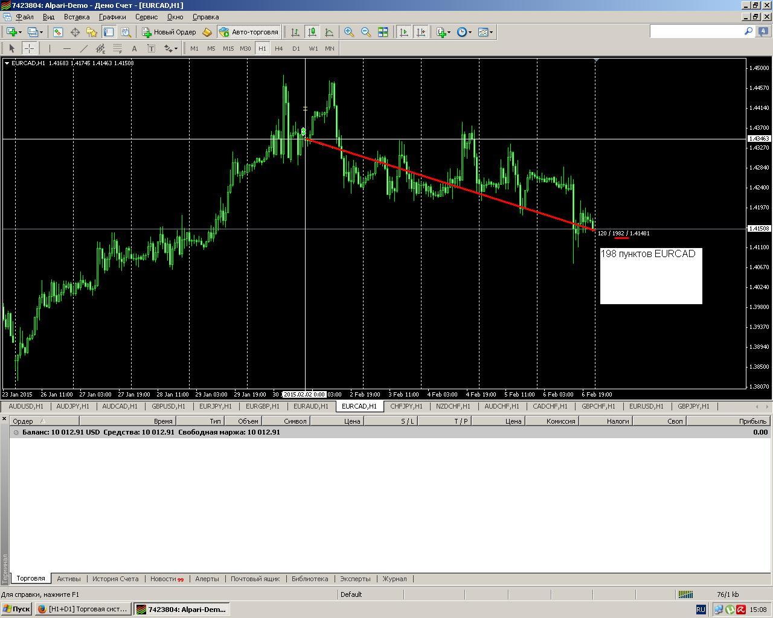773x618 pixels.
Task: Expand the New Chart dropdown arrow
Action: tap(20, 32)
